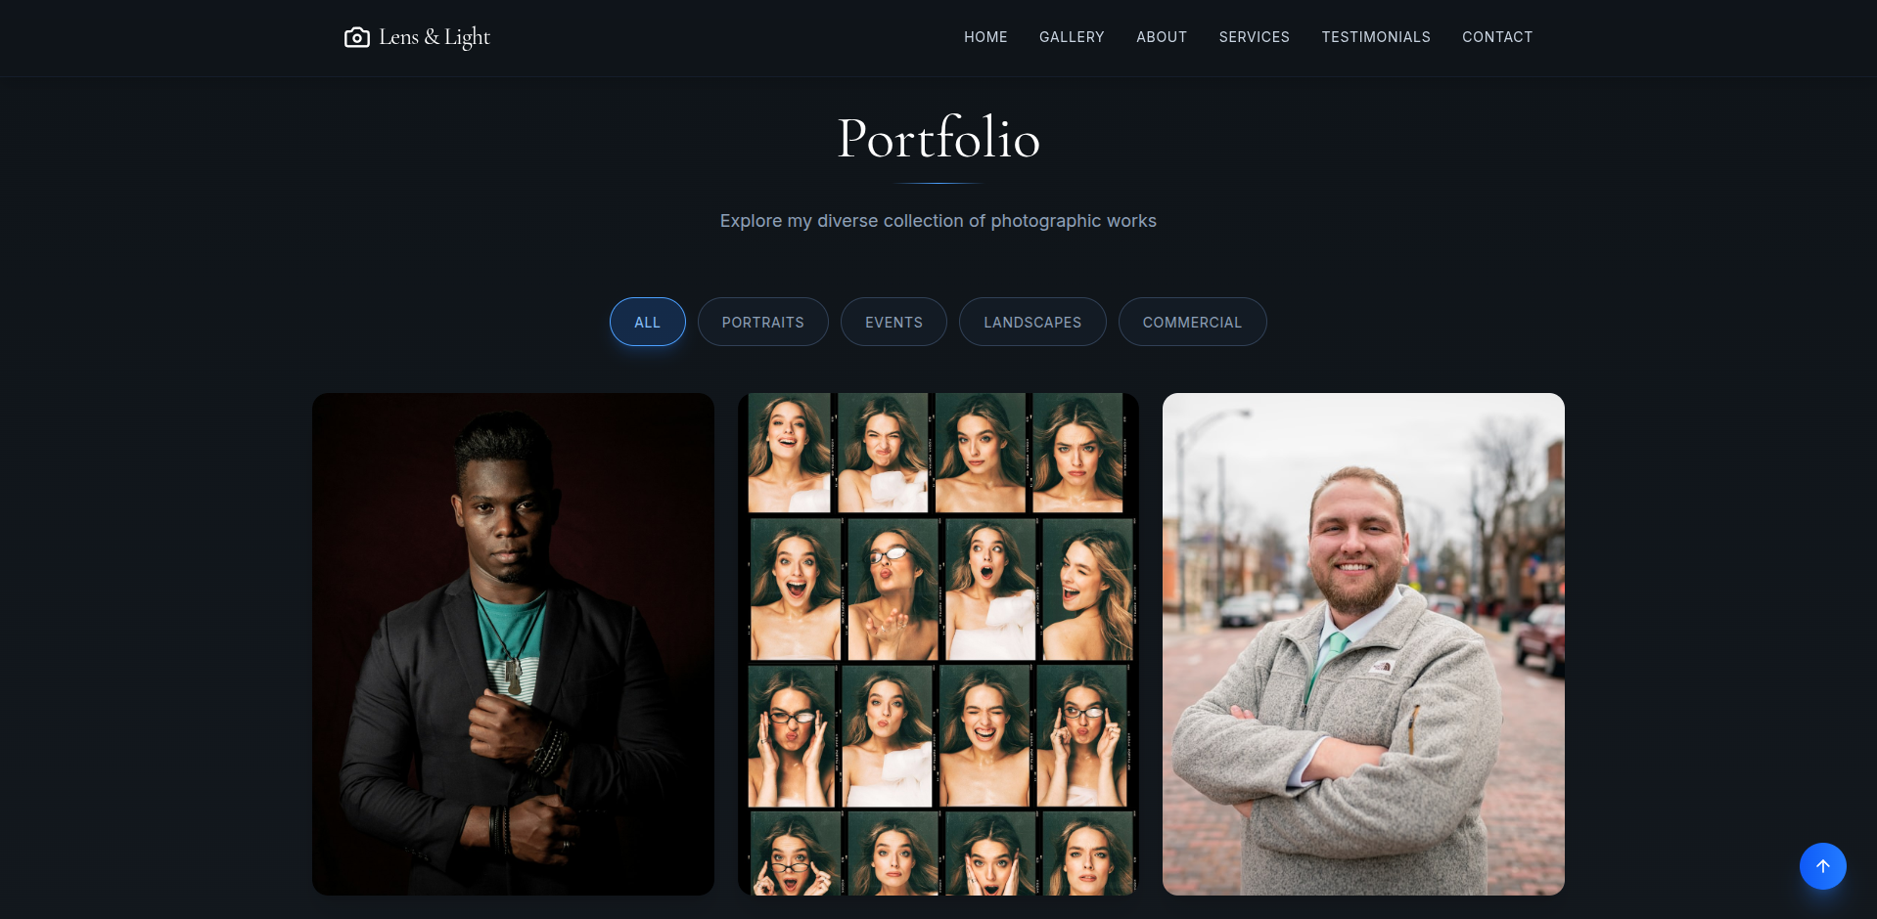Viewport: 1877px width, 919px height.
Task: Open the Gallery nav link
Action: pos(1072,37)
